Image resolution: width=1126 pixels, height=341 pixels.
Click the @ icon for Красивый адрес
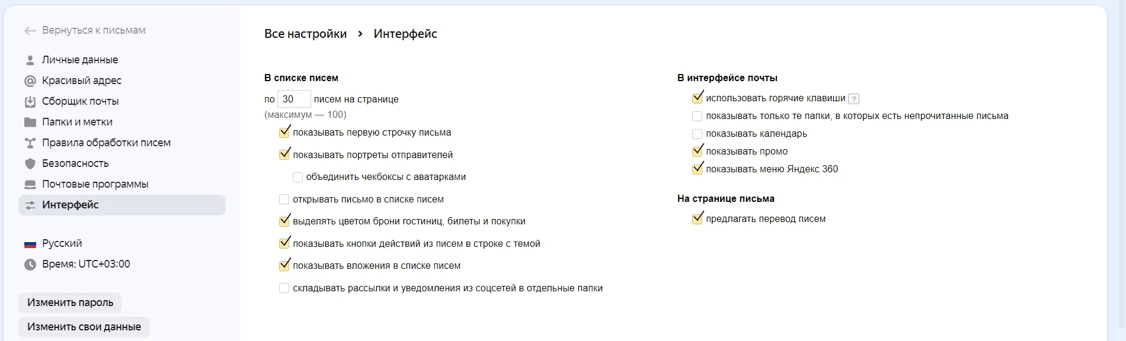(30, 81)
